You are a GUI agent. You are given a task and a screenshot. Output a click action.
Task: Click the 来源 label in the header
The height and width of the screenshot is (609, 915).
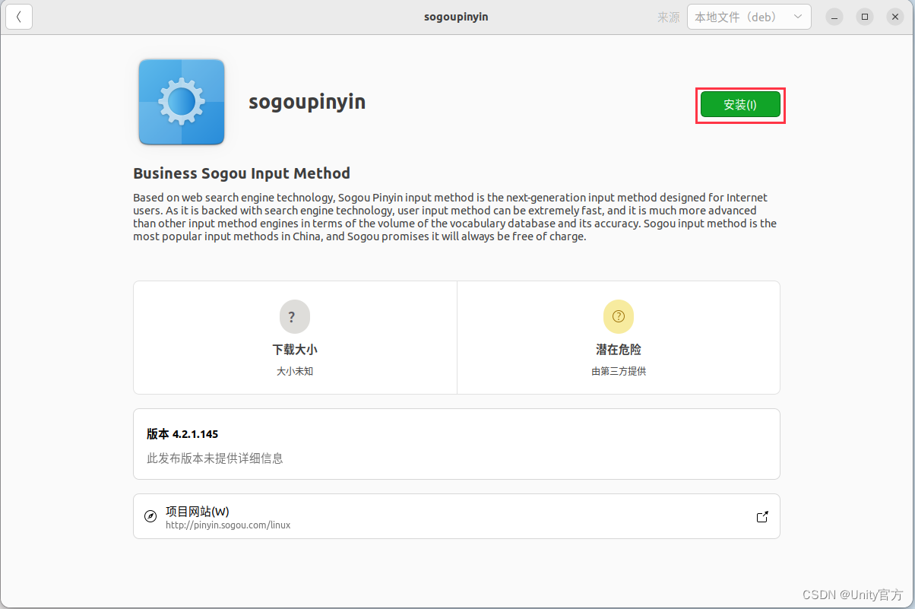tap(668, 17)
